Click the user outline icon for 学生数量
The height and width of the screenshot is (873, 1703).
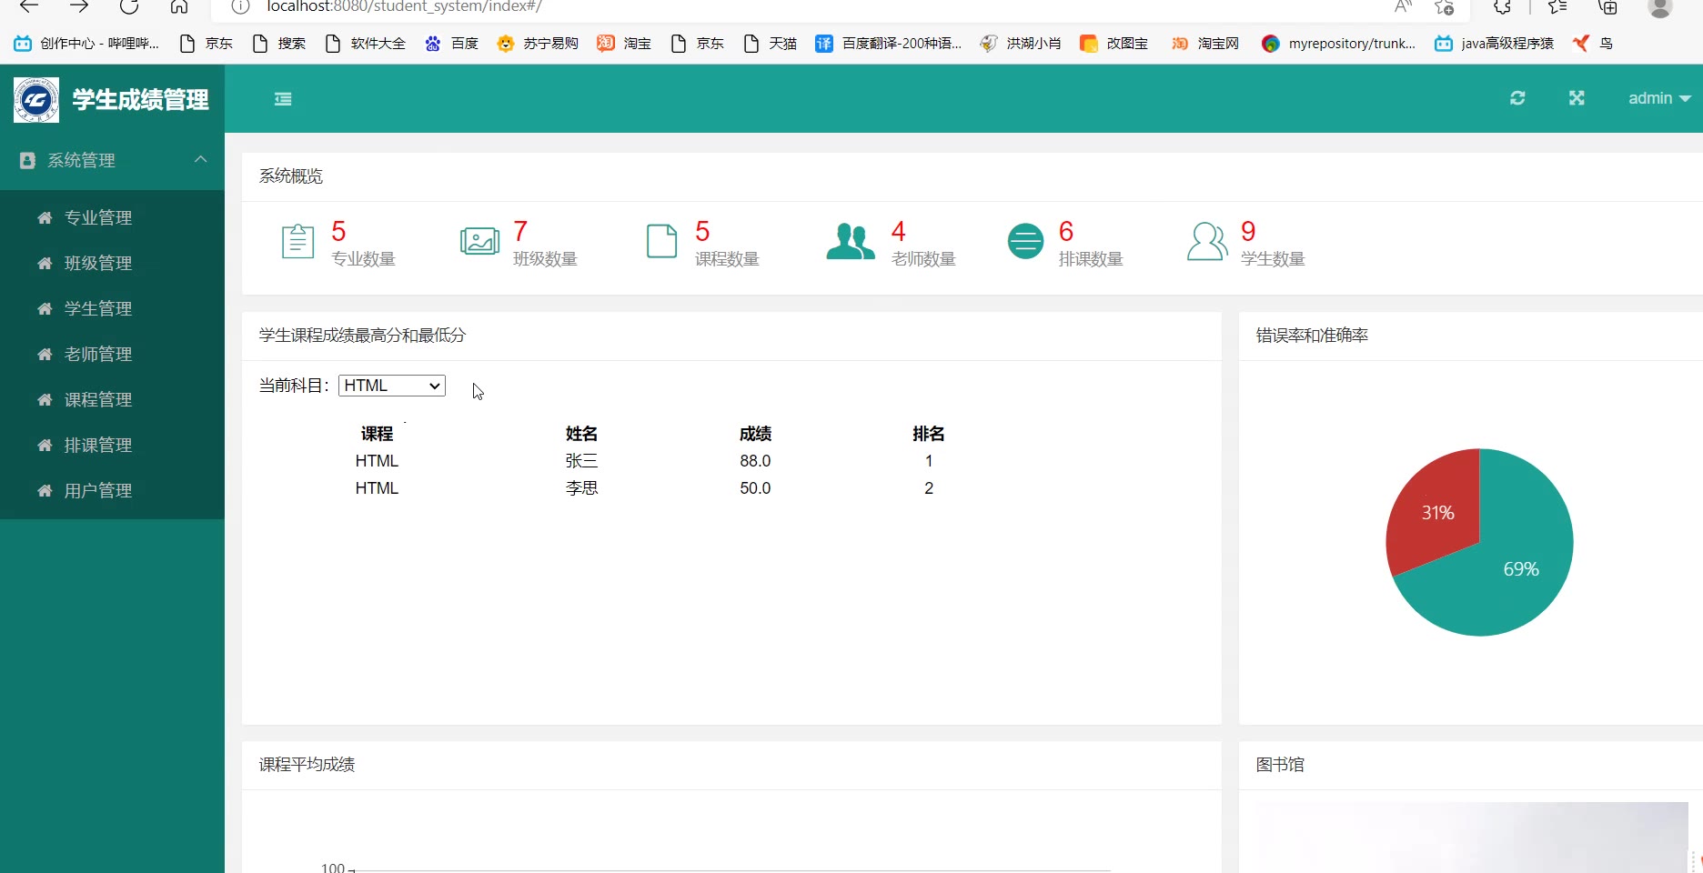pyautogui.click(x=1207, y=241)
